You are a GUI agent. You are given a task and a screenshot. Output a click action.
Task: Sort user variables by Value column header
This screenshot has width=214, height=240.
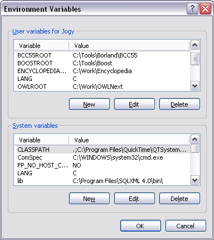point(129,46)
